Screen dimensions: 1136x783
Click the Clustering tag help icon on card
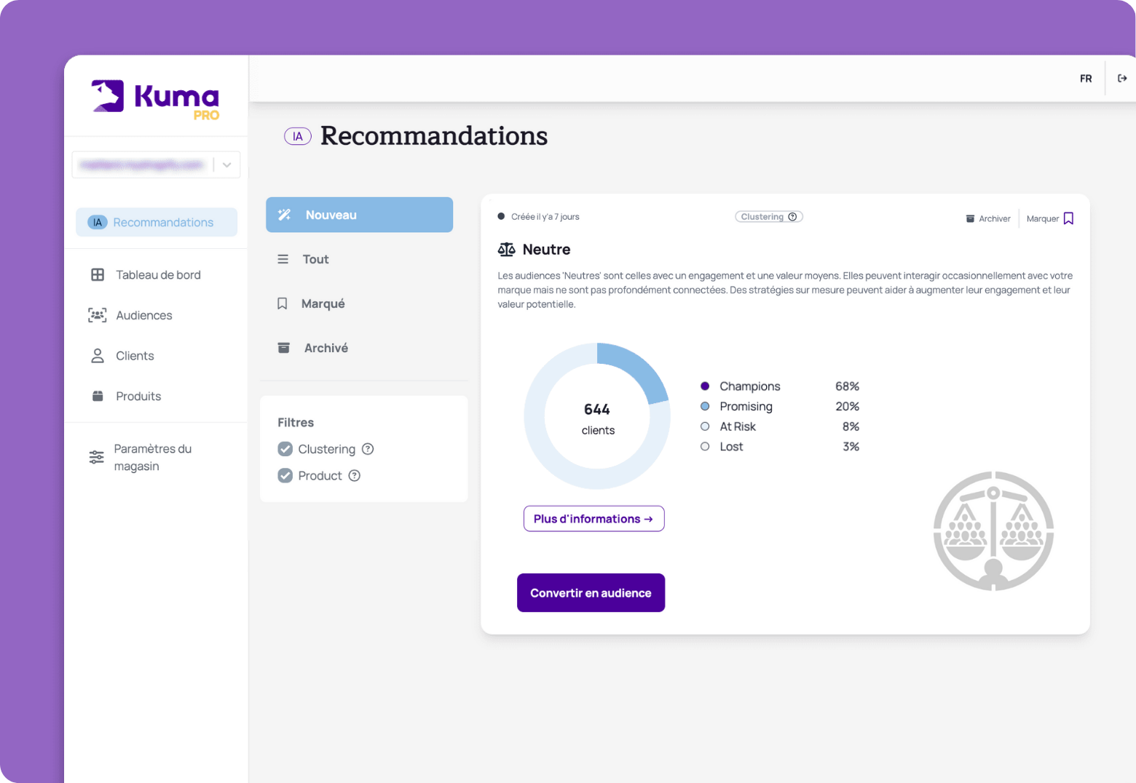[x=792, y=217]
